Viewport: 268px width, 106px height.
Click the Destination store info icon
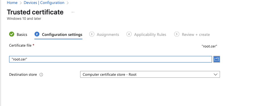pos(41,75)
